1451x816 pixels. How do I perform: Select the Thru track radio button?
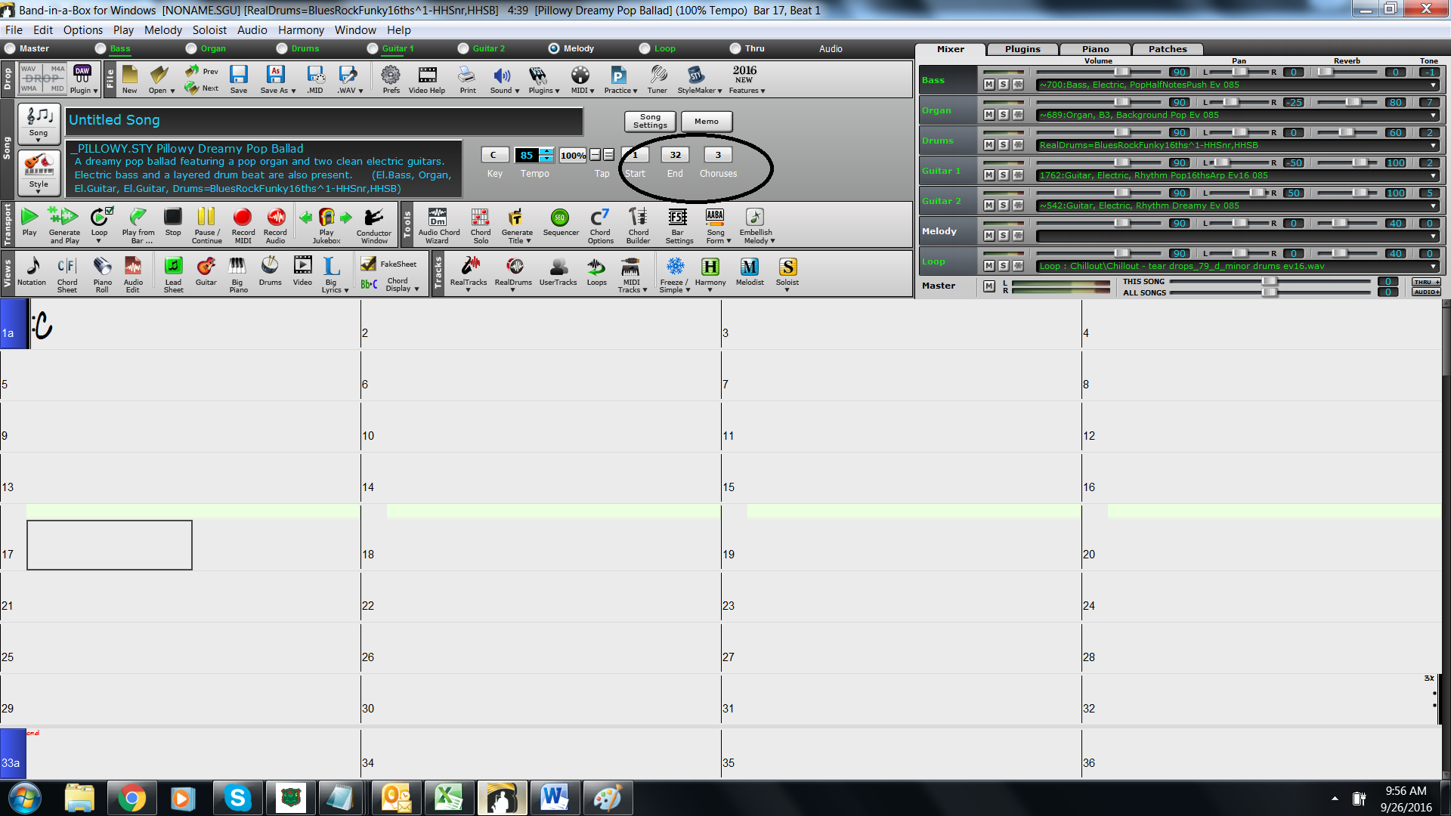point(735,48)
